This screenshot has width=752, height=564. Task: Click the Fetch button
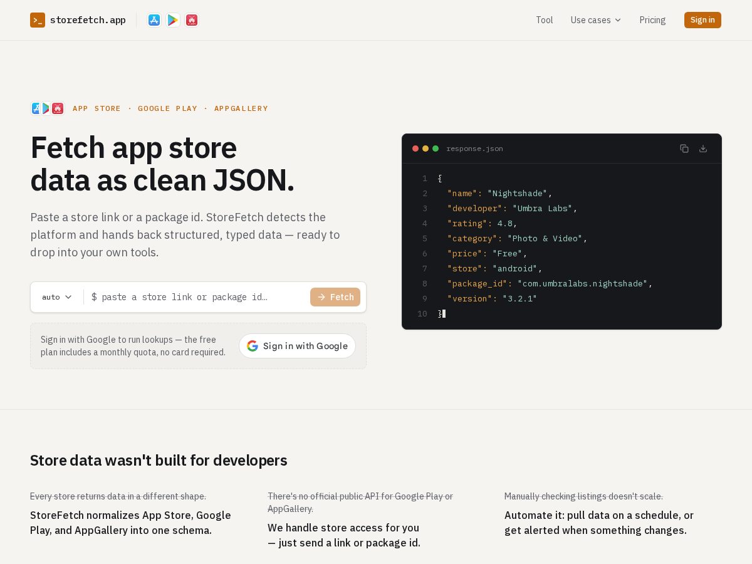pos(335,297)
